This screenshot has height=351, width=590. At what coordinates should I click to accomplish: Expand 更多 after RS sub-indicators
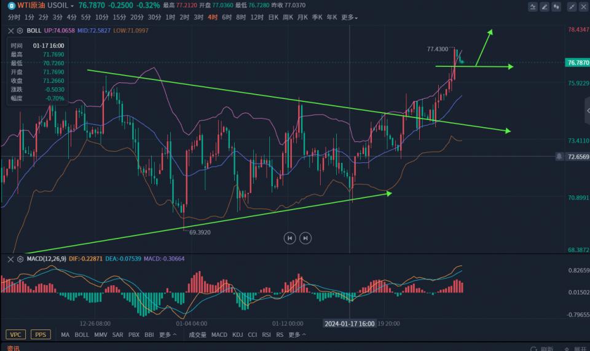pos(297,334)
